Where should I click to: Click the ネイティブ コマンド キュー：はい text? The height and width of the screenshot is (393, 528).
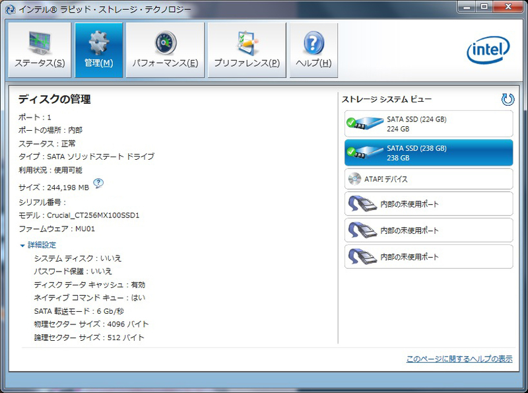90,298
